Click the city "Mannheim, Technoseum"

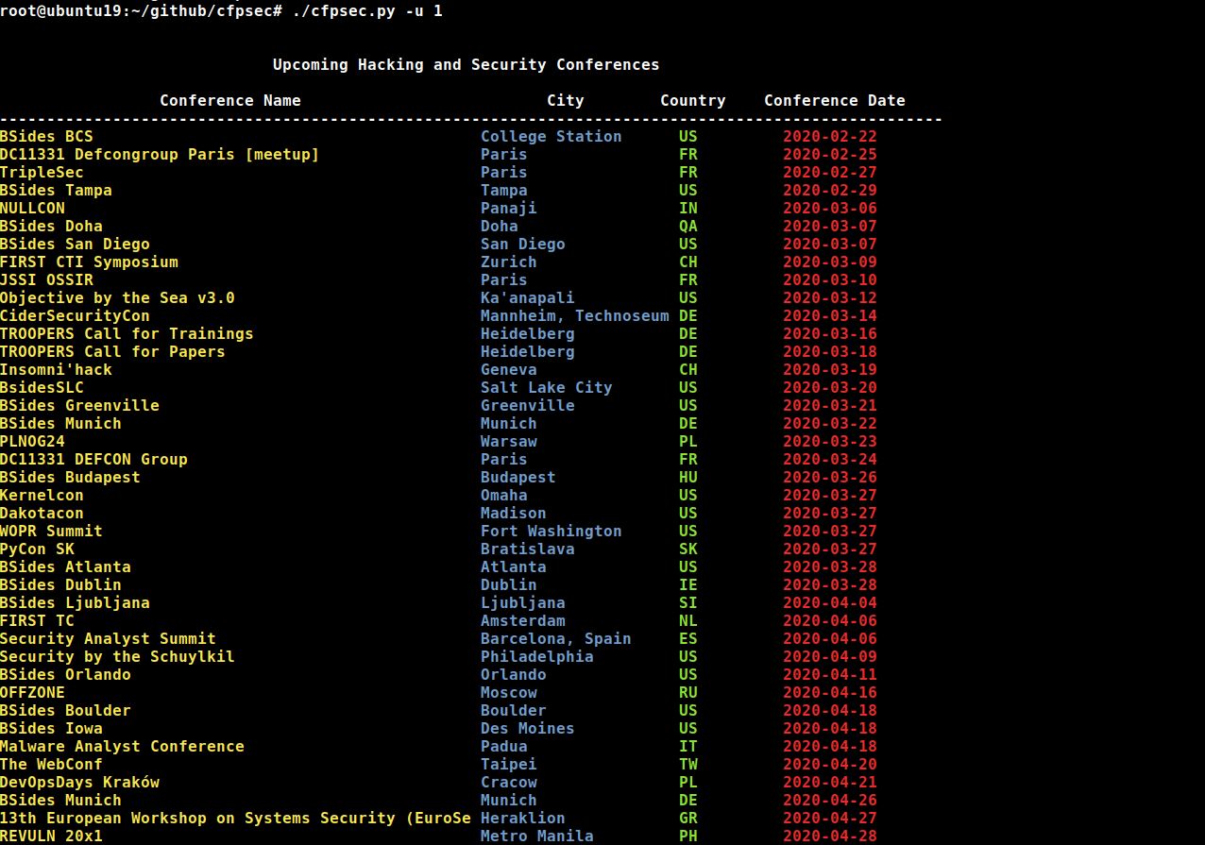[x=575, y=315]
